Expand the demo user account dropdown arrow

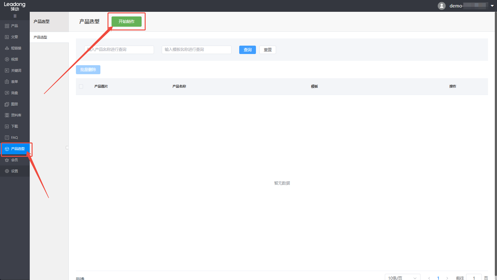coord(492,6)
